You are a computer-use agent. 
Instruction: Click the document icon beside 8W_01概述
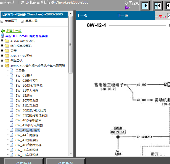(x=12, y=75)
